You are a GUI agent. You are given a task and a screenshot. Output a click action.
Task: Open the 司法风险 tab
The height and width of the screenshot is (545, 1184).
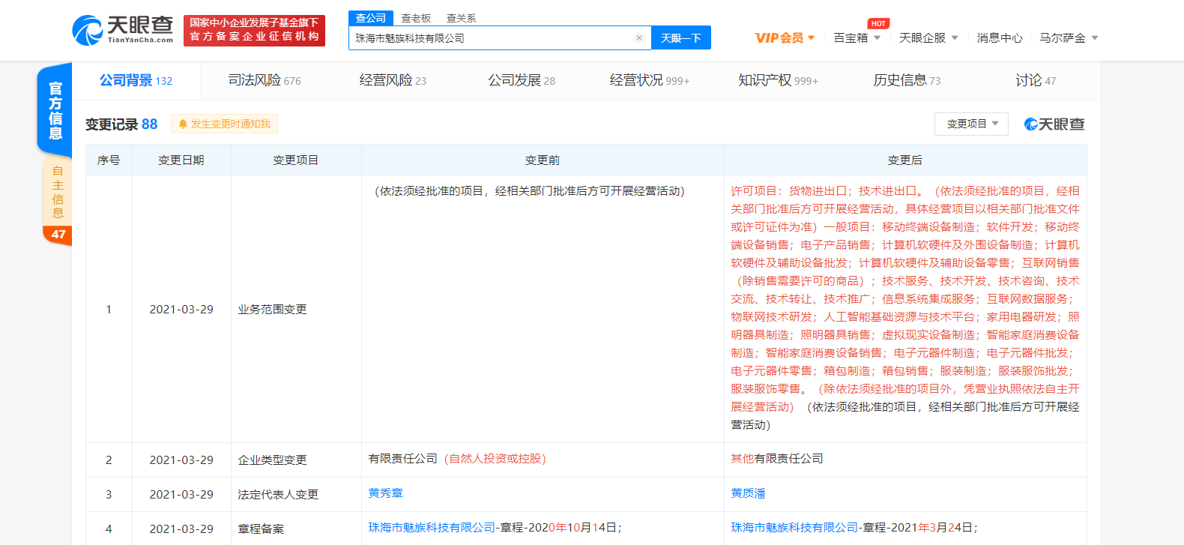point(265,80)
